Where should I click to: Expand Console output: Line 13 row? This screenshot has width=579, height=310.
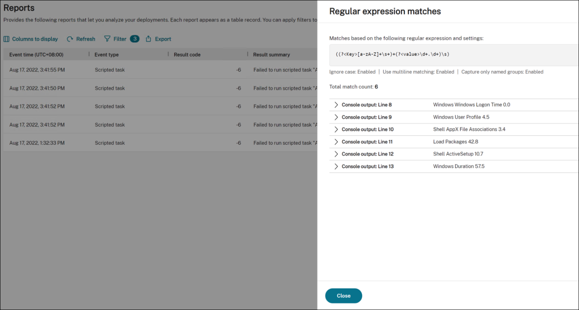point(336,167)
